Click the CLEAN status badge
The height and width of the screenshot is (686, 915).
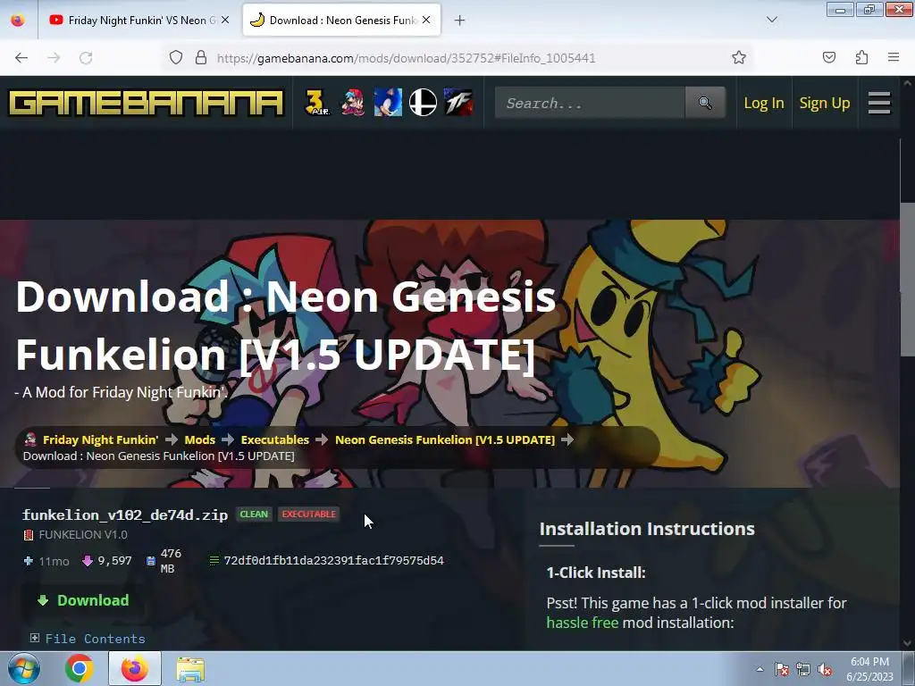[x=254, y=514]
